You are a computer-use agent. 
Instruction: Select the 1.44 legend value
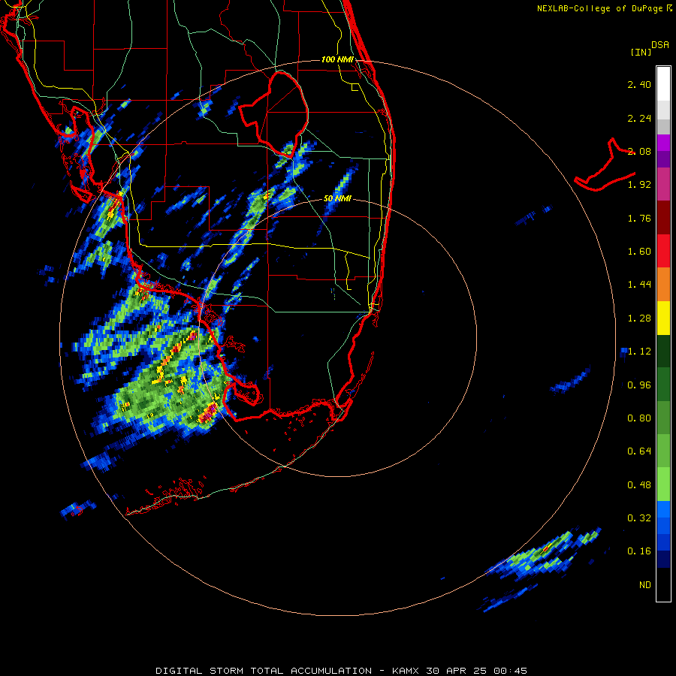click(x=639, y=285)
